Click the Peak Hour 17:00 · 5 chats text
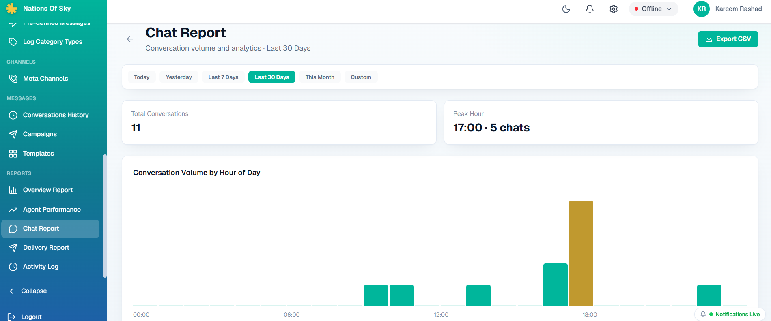Viewport: 771px width, 321px height. click(x=491, y=128)
